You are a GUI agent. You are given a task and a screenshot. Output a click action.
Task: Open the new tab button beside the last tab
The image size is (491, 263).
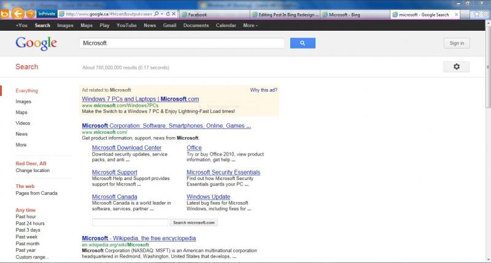pyautogui.click(x=465, y=14)
